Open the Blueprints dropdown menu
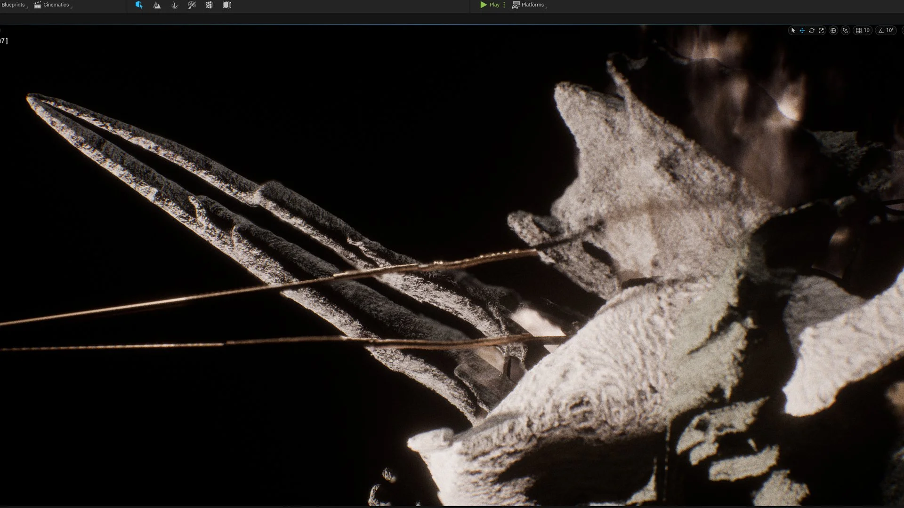This screenshot has height=508, width=904. pos(14,5)
